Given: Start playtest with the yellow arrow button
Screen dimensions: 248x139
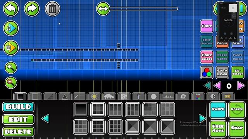Looking at the screenshot, I should 11,48.
